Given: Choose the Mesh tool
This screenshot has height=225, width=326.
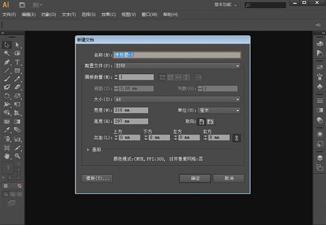Looking at the screenshot, I should coord(7,121).
